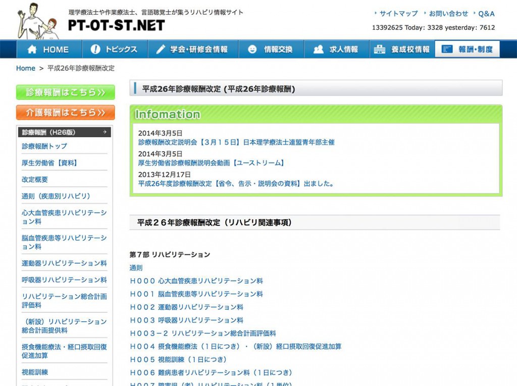Click the document icon beside 報酬・制度
Viewport: 517px width, 386px height.
coord(447,50)
